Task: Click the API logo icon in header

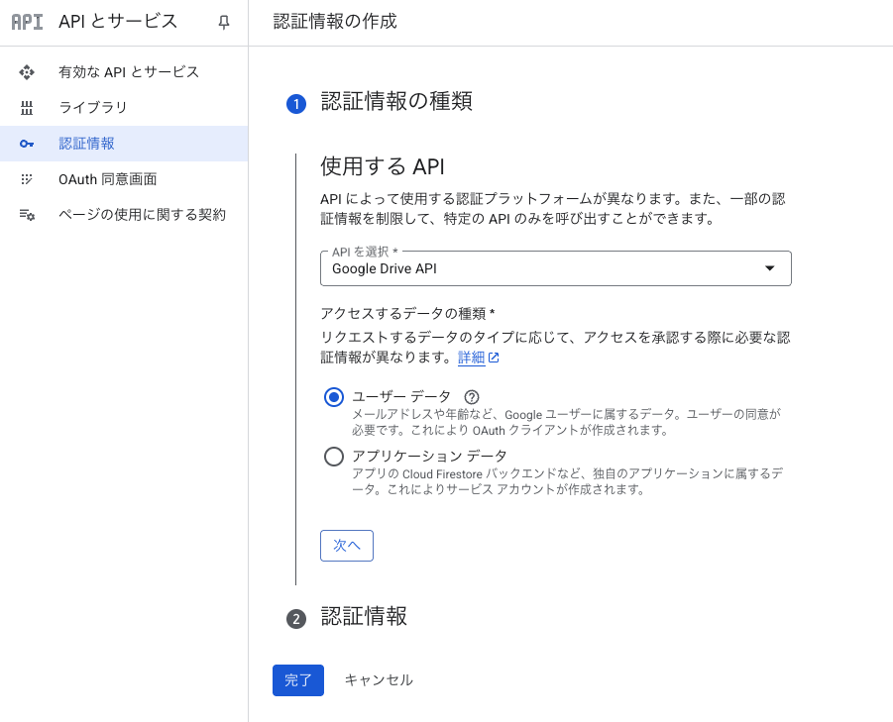Action: coord(27,22)
